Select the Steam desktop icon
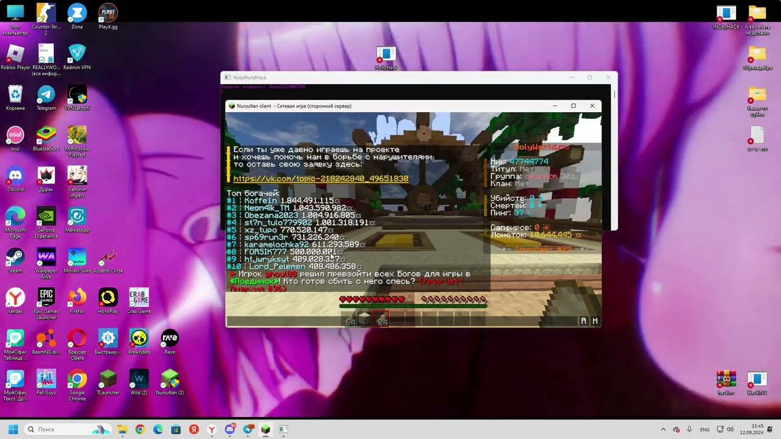The image size is (781, 439). pos(15,260)
